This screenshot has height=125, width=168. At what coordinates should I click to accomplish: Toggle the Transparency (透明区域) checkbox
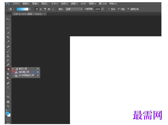click(x=128, y=9)
